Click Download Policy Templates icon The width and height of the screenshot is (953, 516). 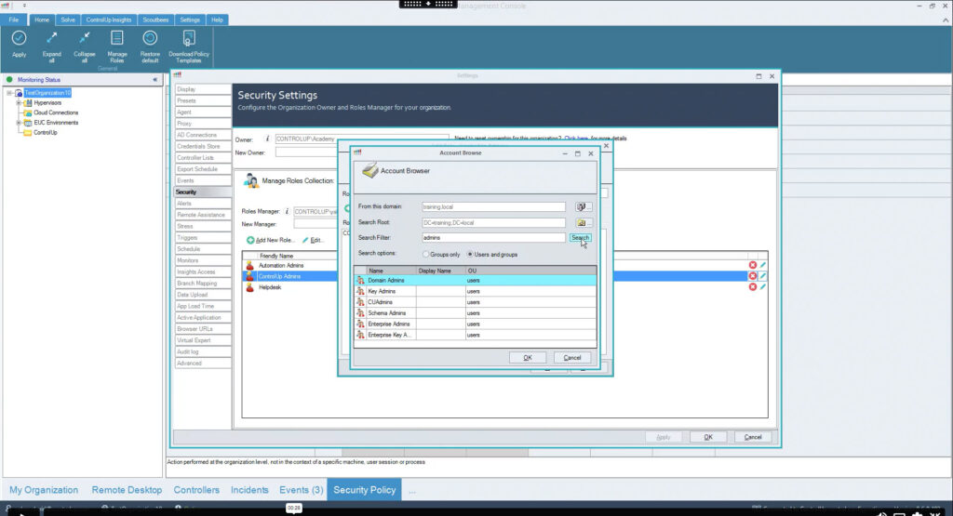189,38
